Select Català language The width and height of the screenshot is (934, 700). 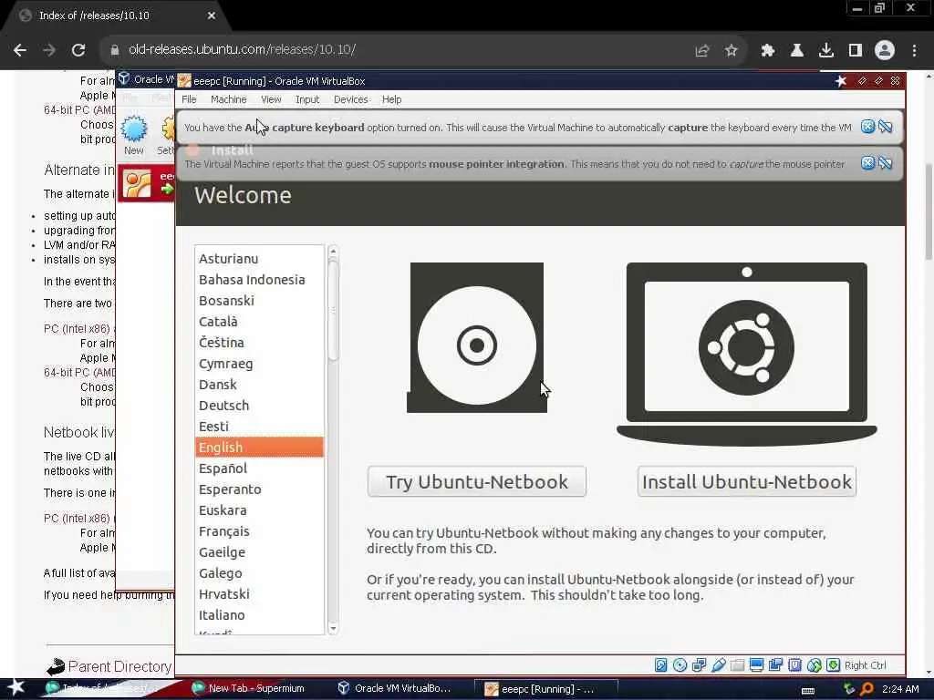click(260, 322)
